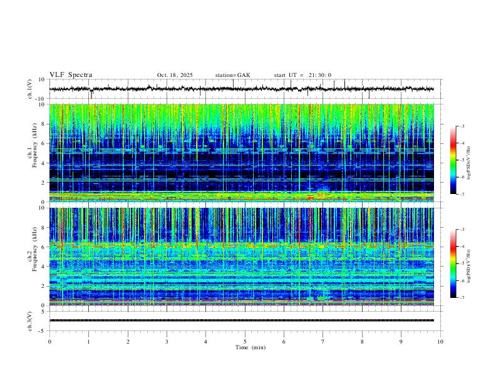This screenshot has height=383, width=496.
Task: Click inside the ch.2 spectrogram panel
Action: [241, 257]
